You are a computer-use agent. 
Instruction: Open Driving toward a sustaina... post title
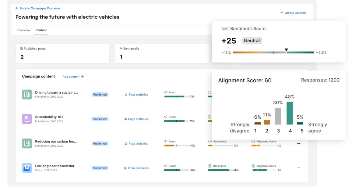coord(56,92)
